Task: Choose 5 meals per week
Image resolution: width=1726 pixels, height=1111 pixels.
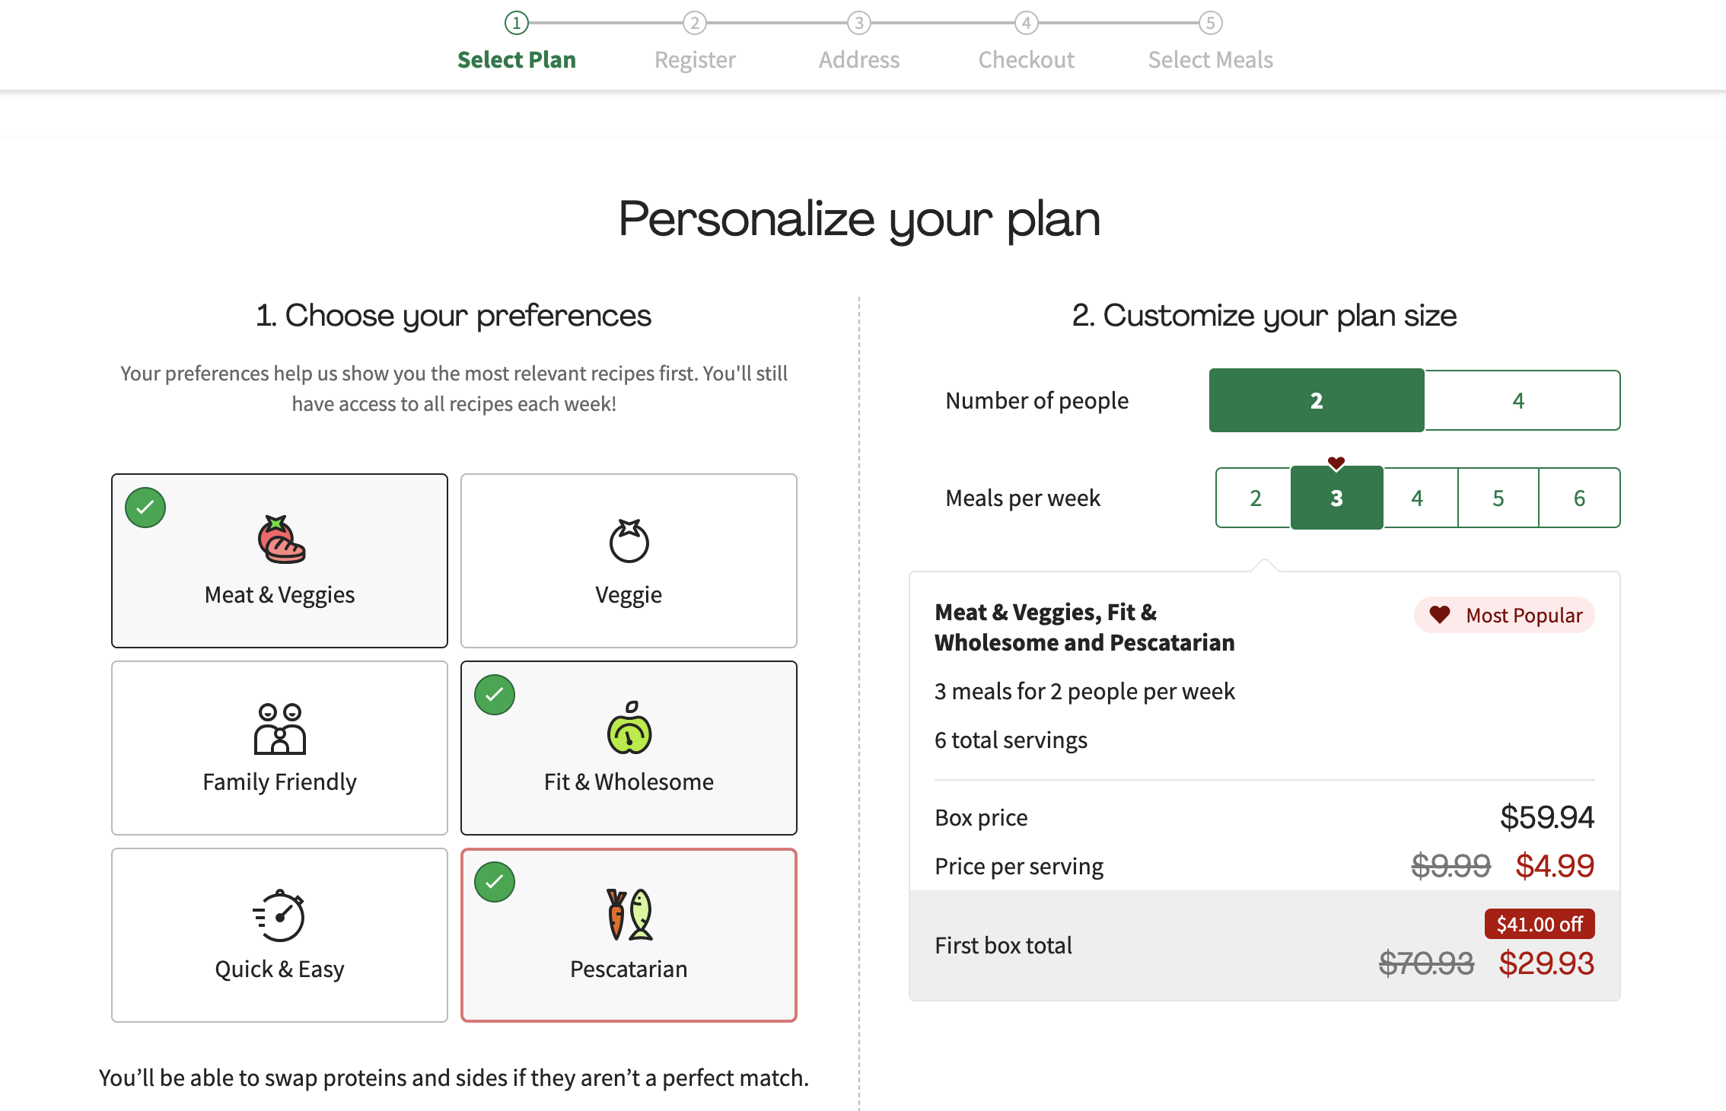Action: [x=1498, y=498]
